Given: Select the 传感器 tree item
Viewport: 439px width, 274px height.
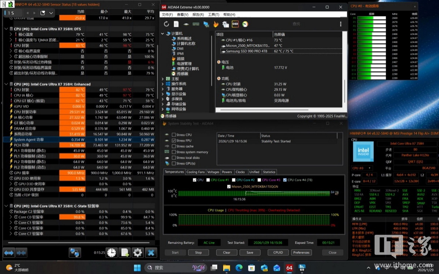Looking at the screenshot, I should click(182, 74).
